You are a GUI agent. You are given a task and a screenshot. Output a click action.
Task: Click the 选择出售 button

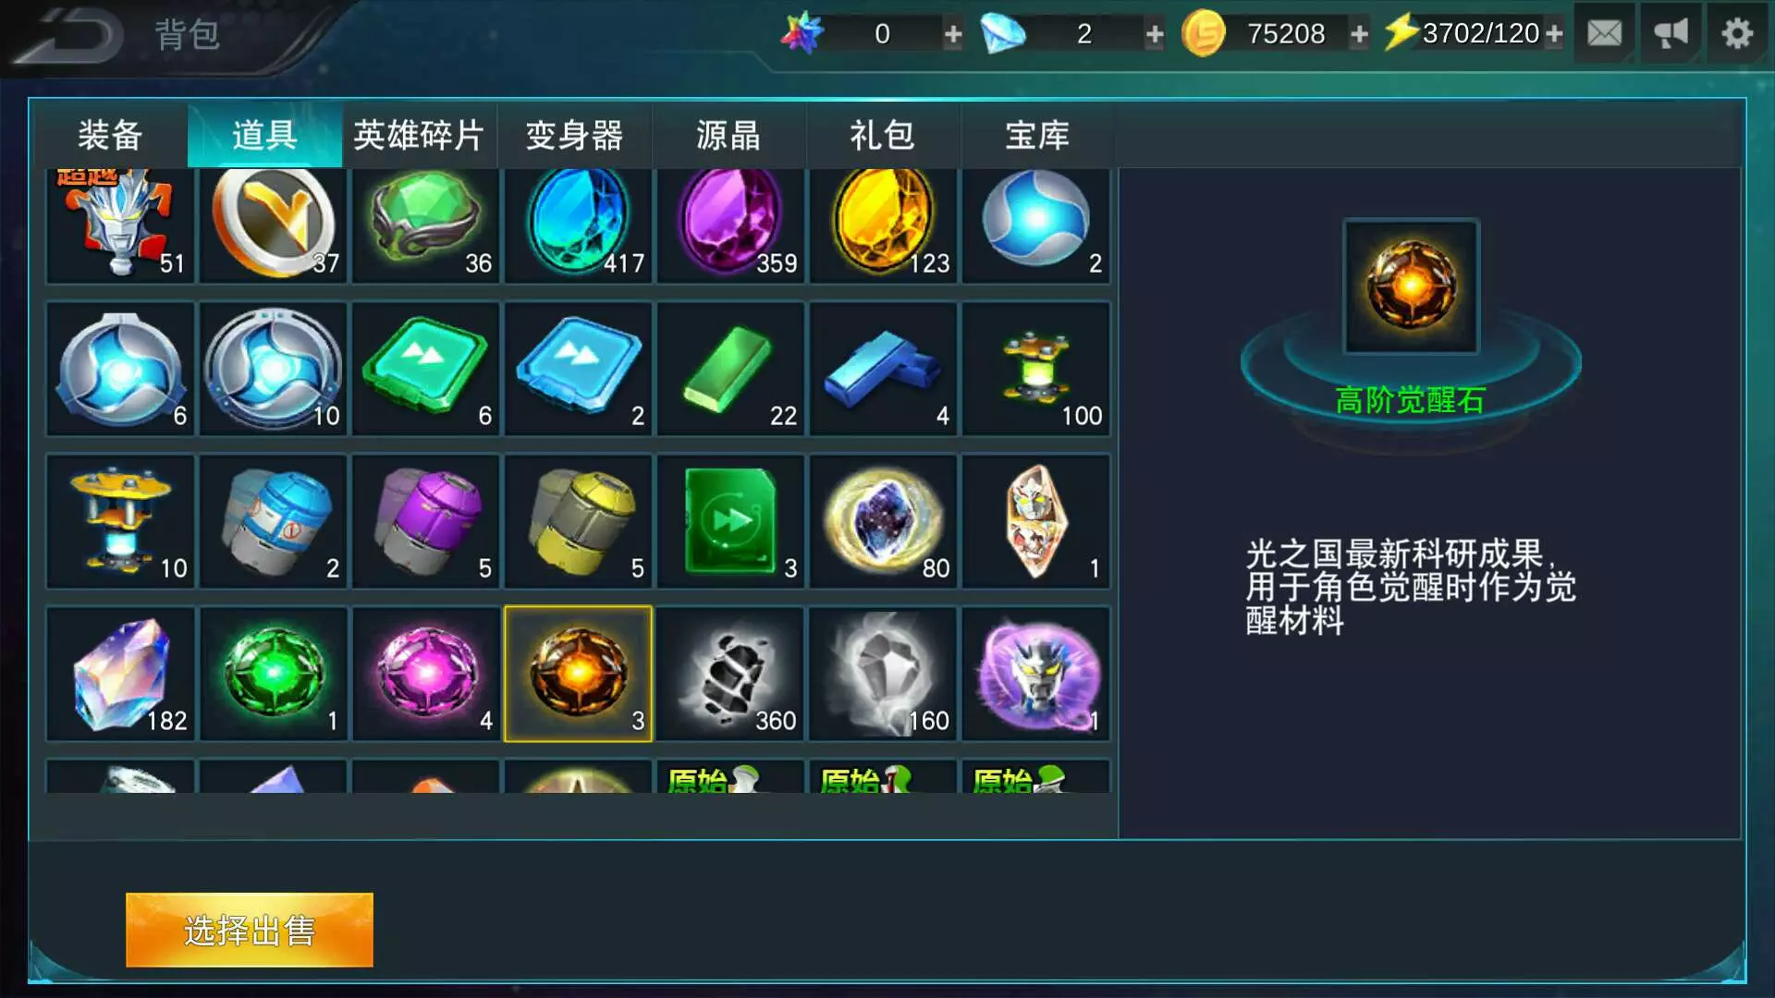tap(250, 930)
